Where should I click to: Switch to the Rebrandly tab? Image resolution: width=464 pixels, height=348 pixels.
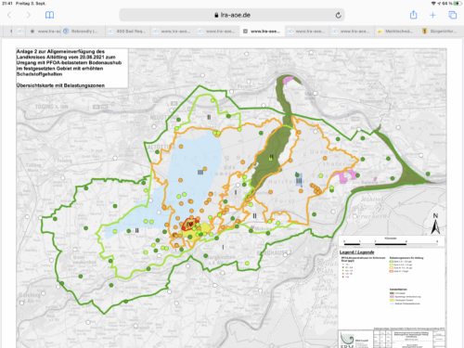point(81,32)
